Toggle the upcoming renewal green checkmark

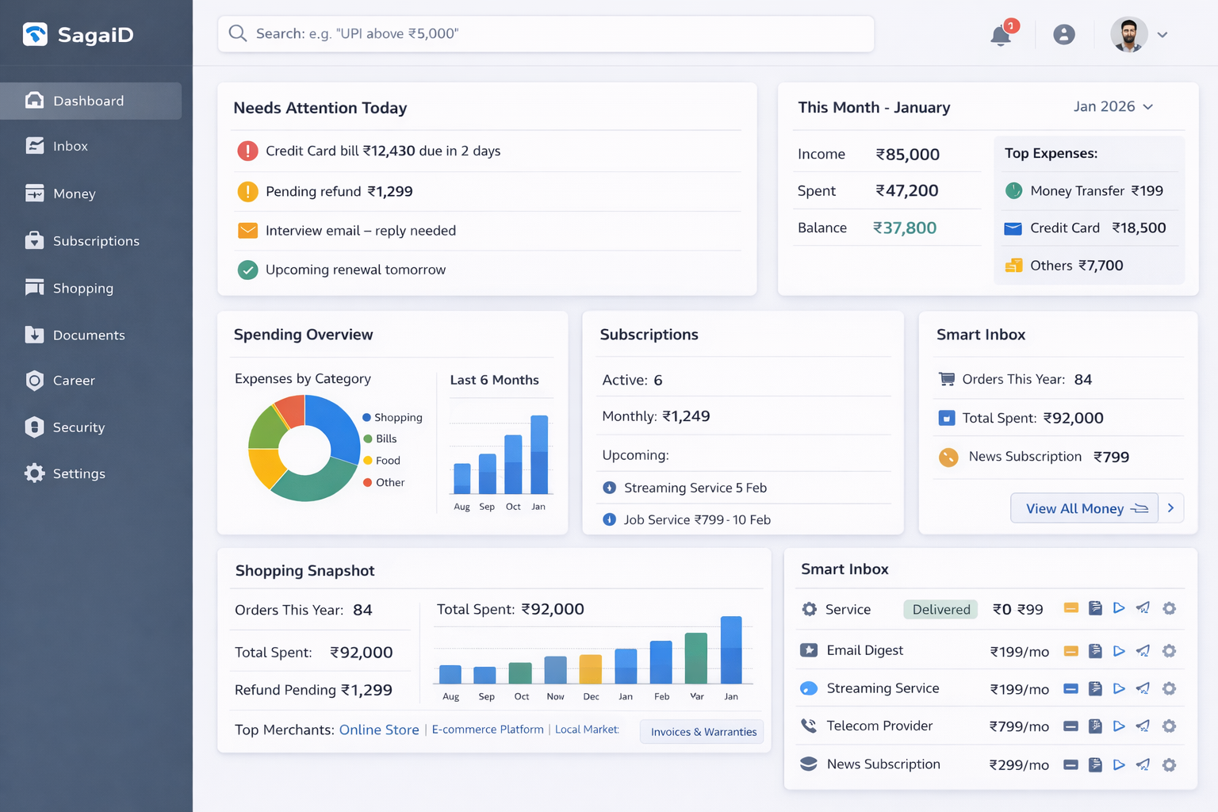247,270
